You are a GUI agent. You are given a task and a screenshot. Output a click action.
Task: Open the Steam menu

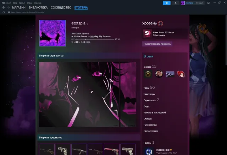tap(8, 3)
